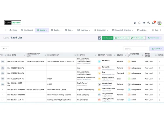Click the fullscreen scan icon in header
The width and height of the screenshot is (164, 123).
144,23
